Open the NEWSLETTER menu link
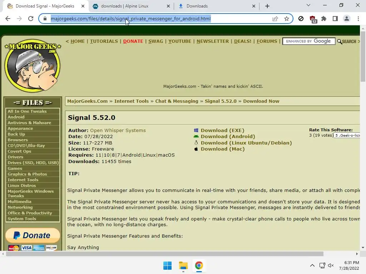 (213, 41)
